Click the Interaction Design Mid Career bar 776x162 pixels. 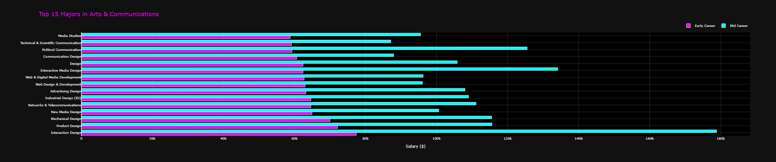click(399, 131)
